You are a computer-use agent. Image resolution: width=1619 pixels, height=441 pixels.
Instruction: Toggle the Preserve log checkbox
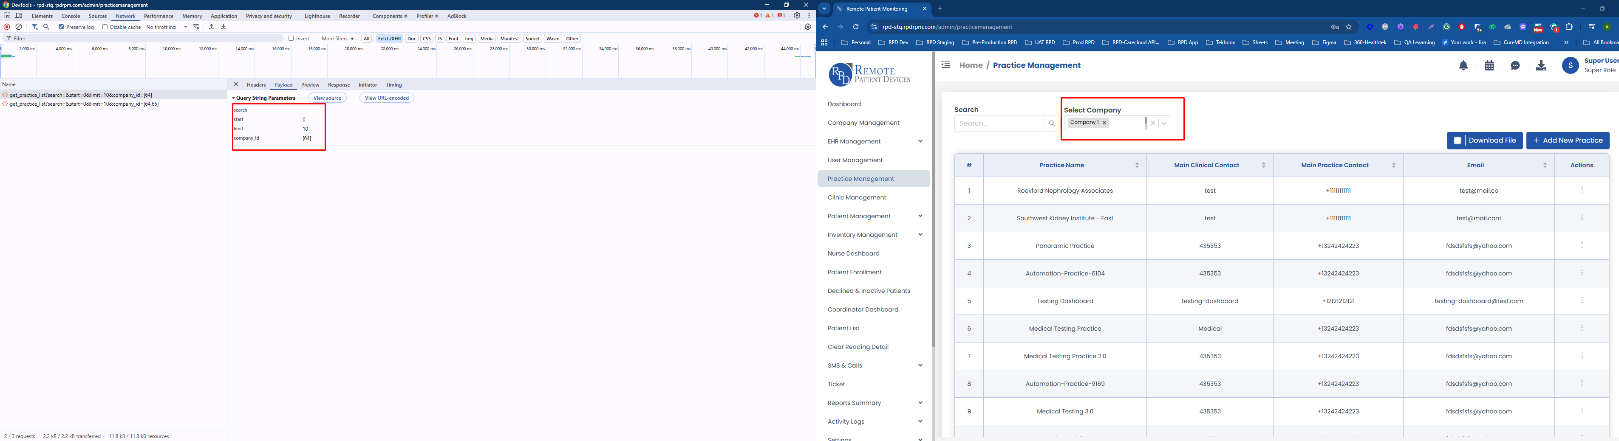coord(62,27)
